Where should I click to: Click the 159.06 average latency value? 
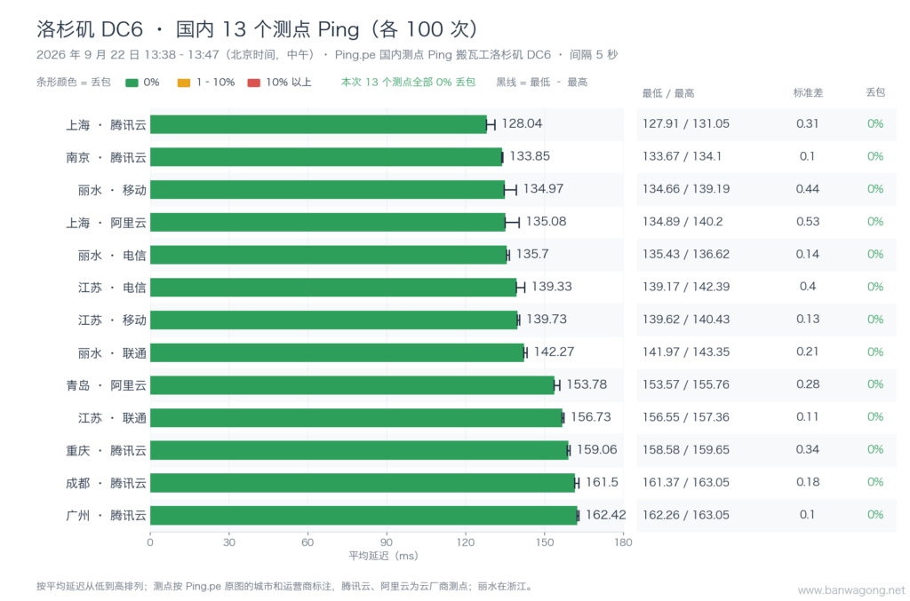click(596, 449)
